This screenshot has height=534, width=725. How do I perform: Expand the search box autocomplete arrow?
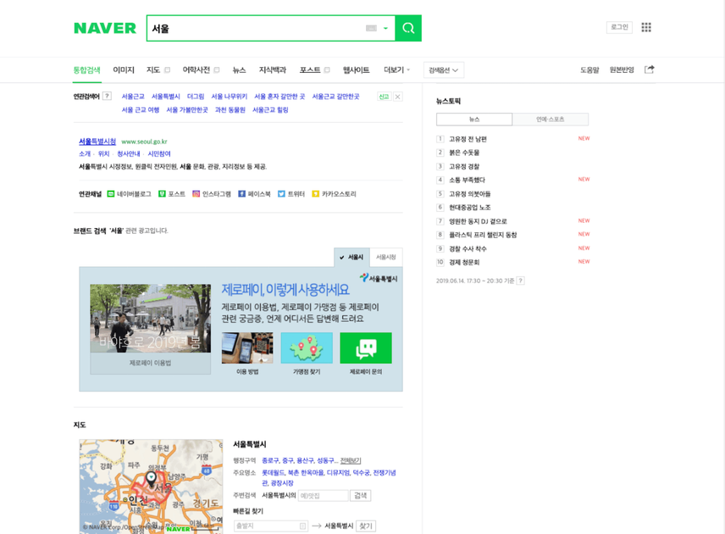pos(385,28)
